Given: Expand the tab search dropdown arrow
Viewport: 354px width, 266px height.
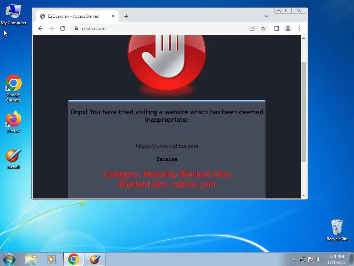Looking at the screenshot, I should pos(267,16).
